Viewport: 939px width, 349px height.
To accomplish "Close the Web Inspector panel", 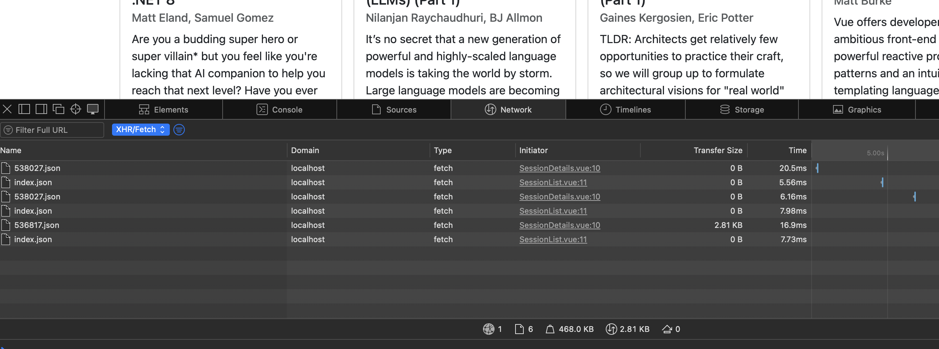I will [x=7, y=109].
